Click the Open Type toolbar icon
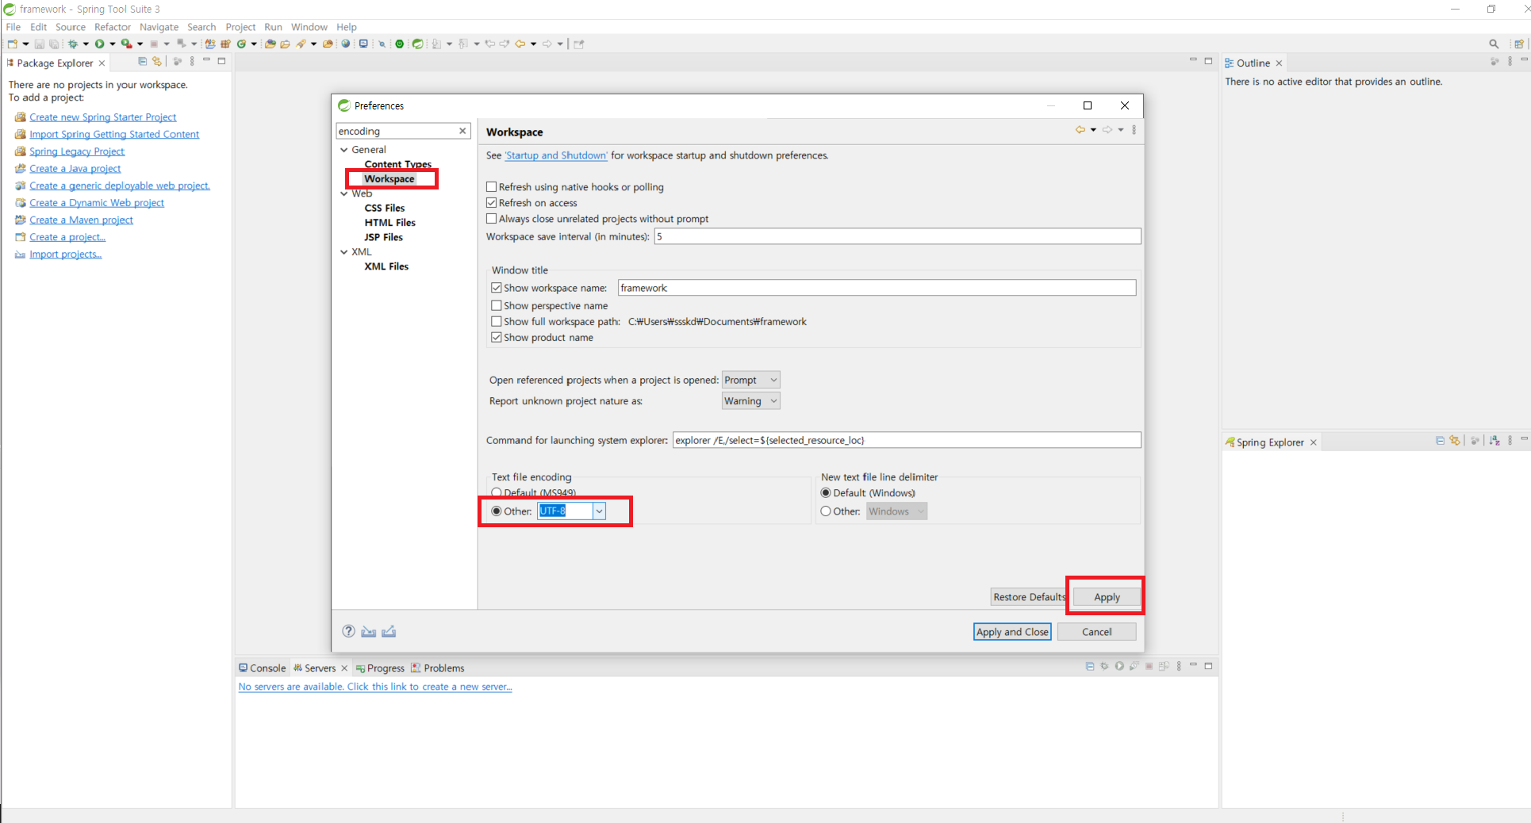This screenshot has height=823, width=1531. coord(270,44)
